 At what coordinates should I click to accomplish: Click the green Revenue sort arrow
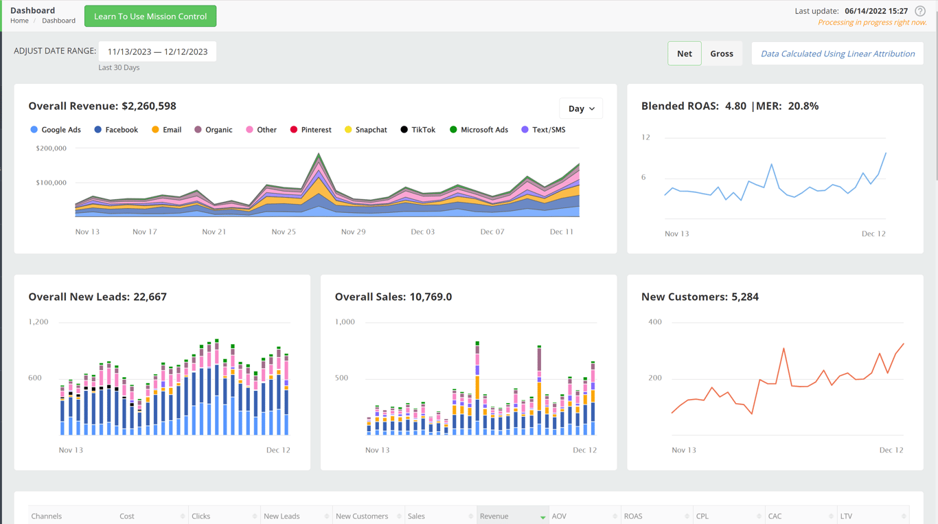[542, 517]
